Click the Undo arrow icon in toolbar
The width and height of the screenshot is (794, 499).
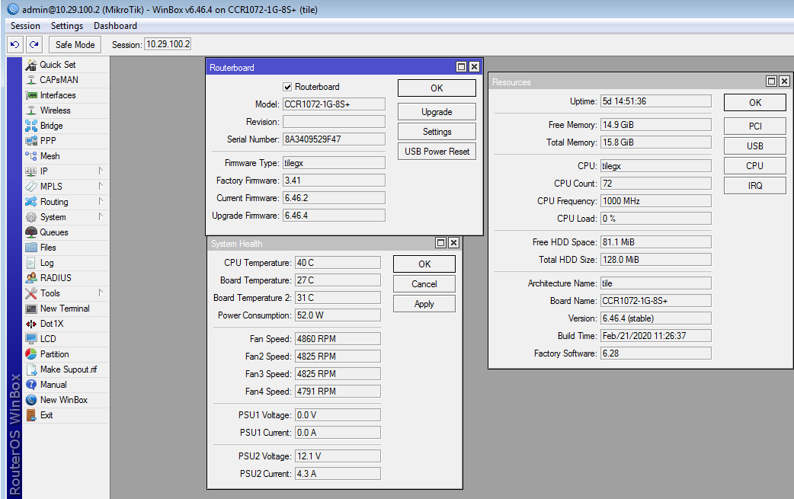click(15, 45)
